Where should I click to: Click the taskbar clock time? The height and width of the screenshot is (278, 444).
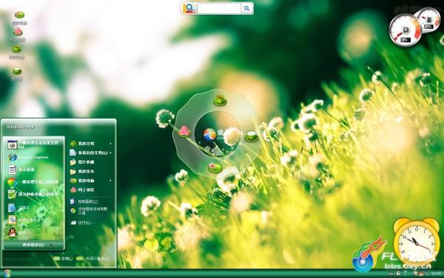[436, 274]
